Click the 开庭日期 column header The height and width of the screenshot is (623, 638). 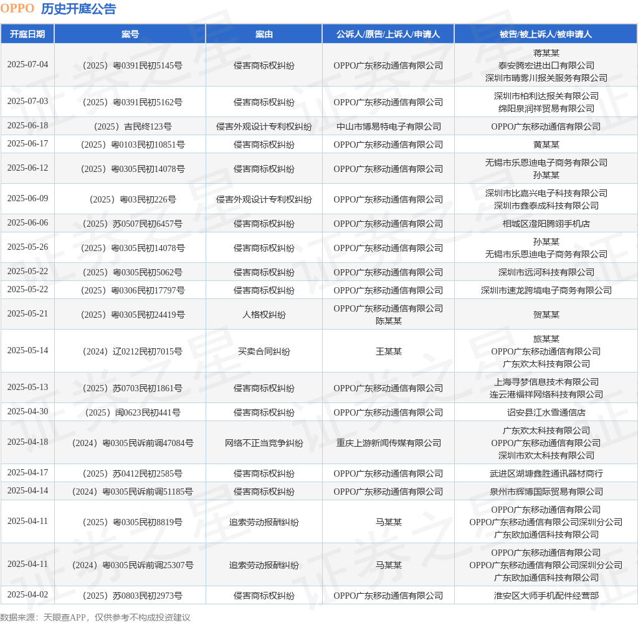coord(27,34)
